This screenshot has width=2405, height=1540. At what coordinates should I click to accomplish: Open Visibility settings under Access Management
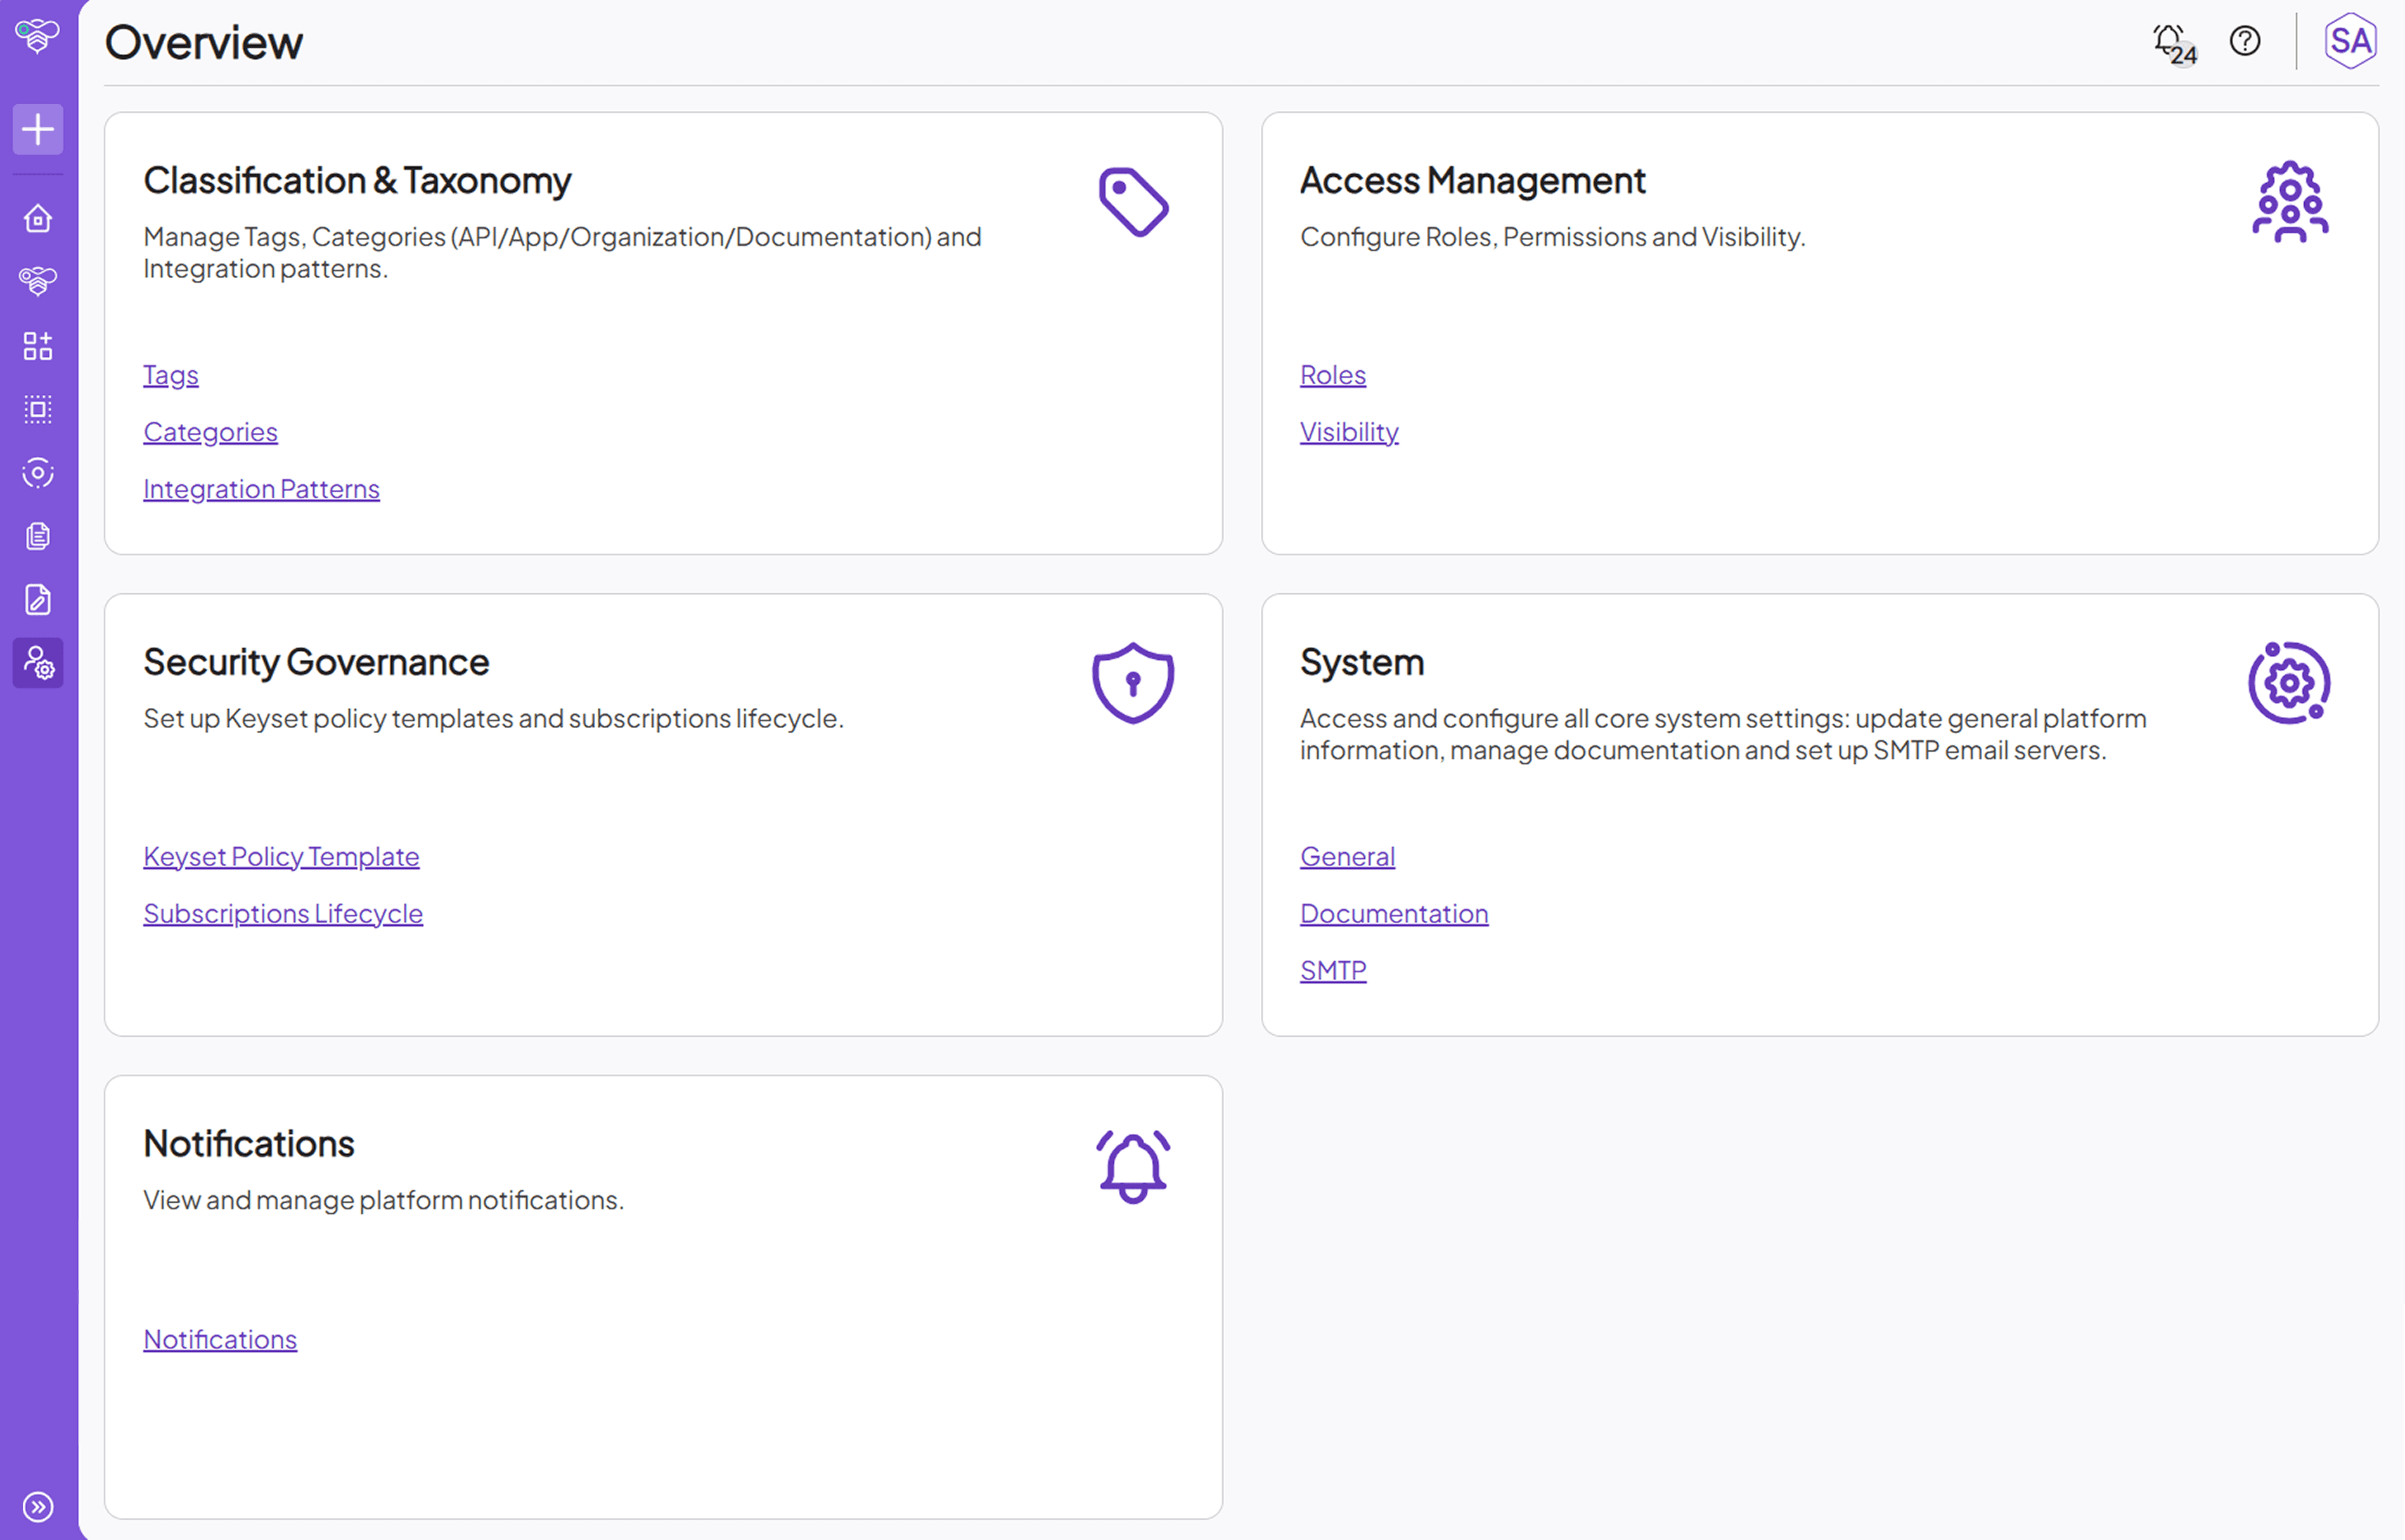point(1348,431)
